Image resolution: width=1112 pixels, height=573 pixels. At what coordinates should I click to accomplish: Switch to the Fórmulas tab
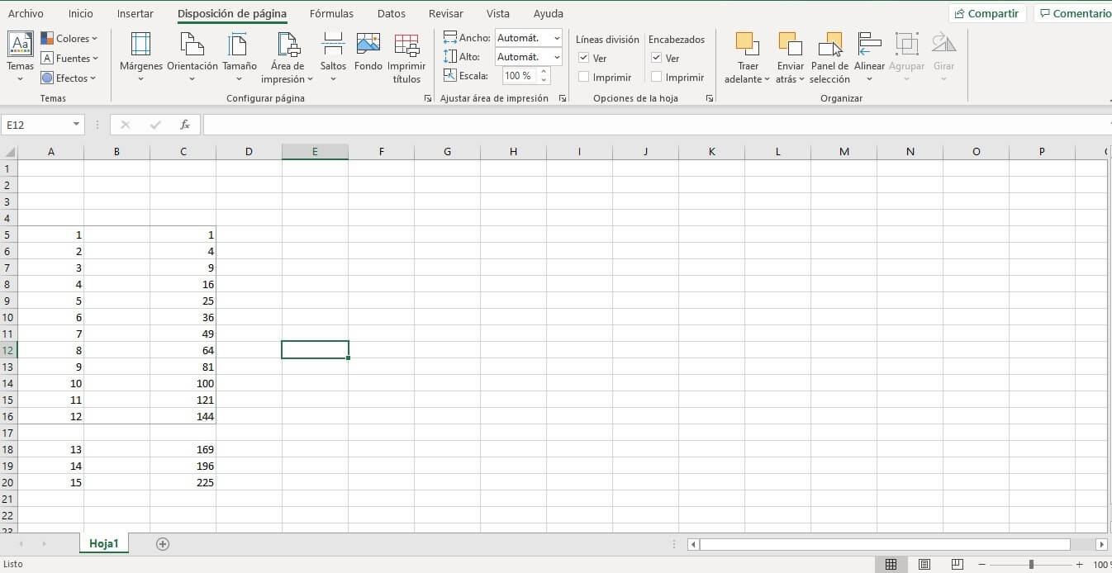[331, 13]
